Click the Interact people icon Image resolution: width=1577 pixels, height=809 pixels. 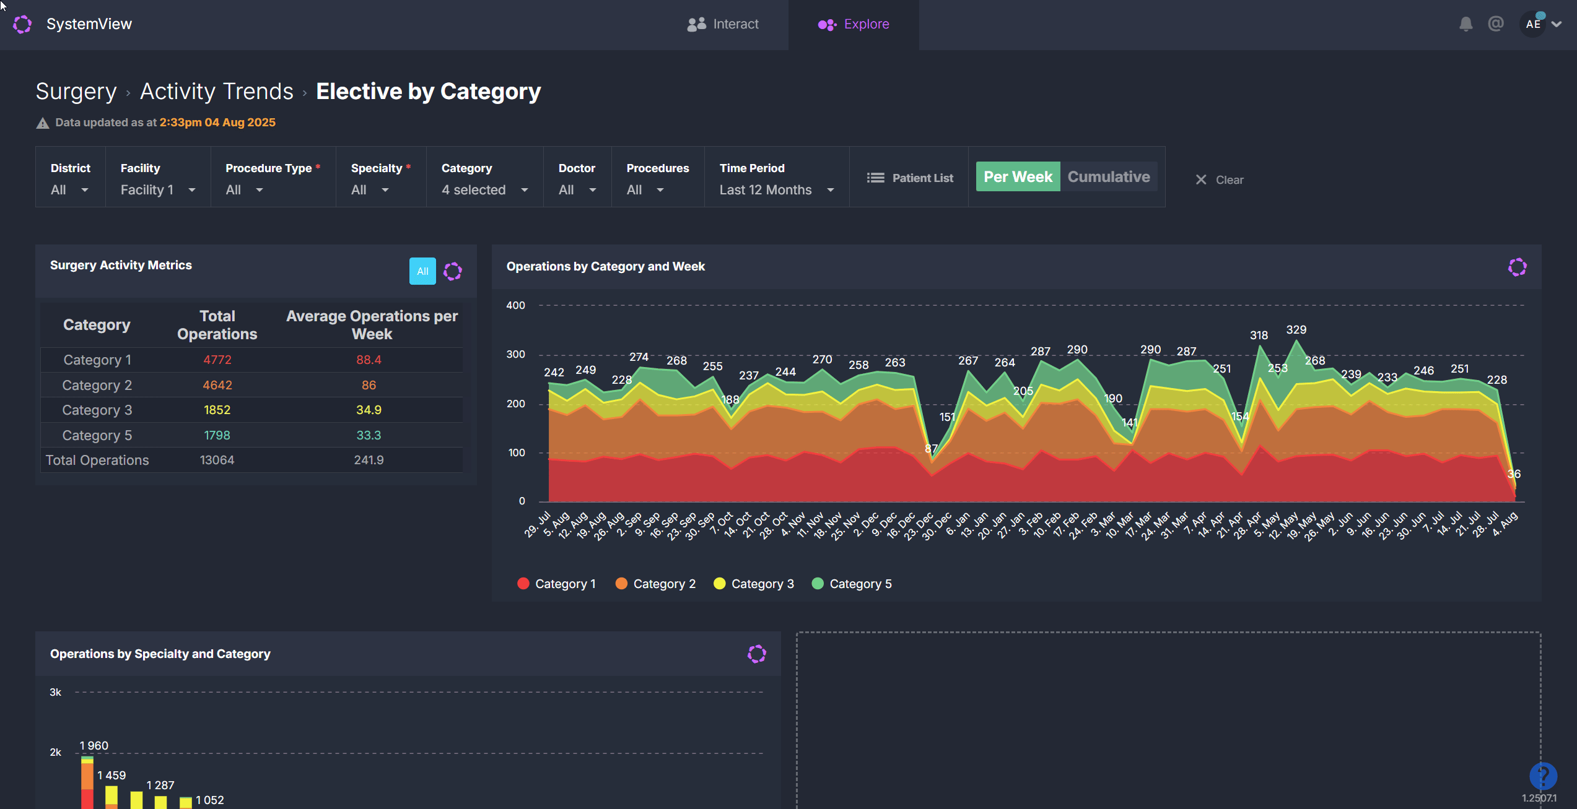(697, 24)
